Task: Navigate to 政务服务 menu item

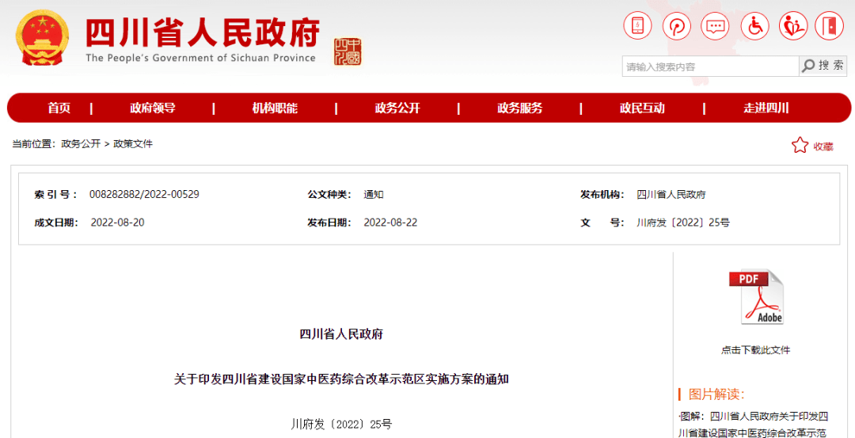Action: pos(520,109)
